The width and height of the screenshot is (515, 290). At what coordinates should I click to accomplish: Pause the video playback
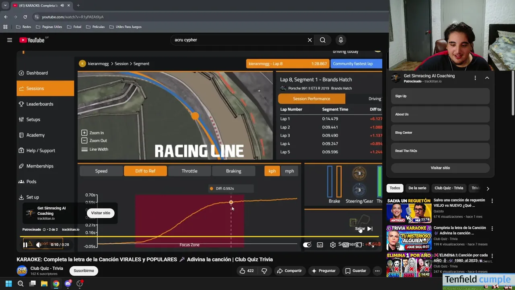tap(25, 244)
